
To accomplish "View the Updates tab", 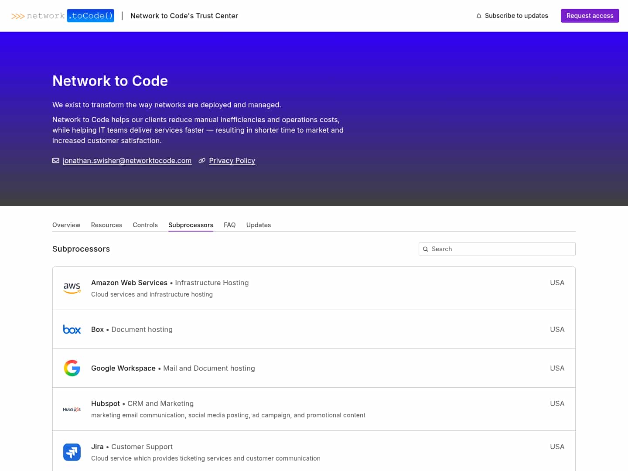I will tap(259, 225).
